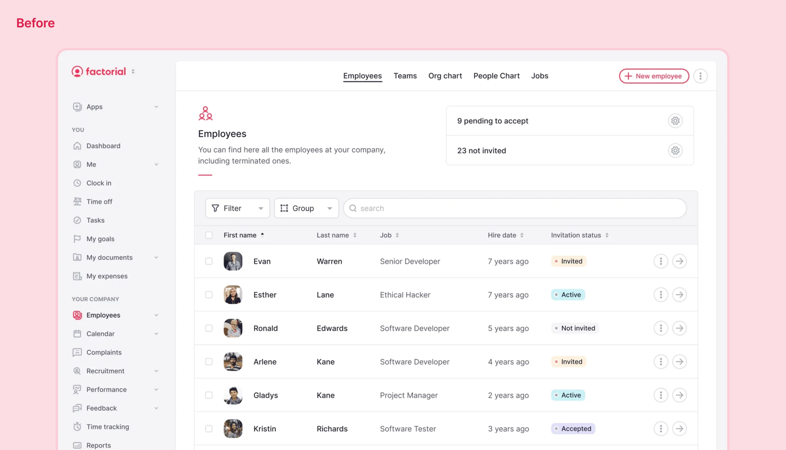Open Evan Warren's more options menu

(661, 261)
